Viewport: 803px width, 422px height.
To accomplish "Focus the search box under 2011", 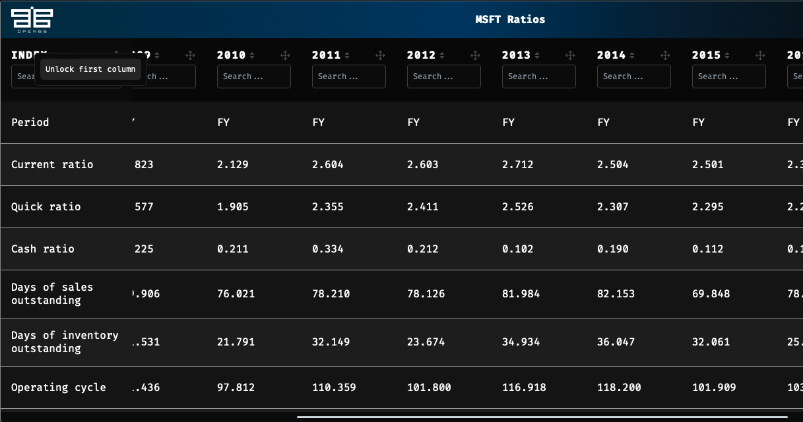I will click(349, 76).
